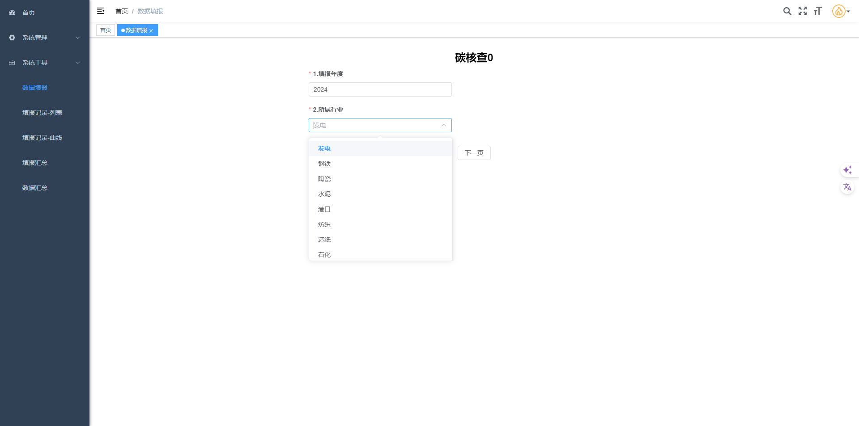Click the 首页 breadcrumb link

pos(122,11)
